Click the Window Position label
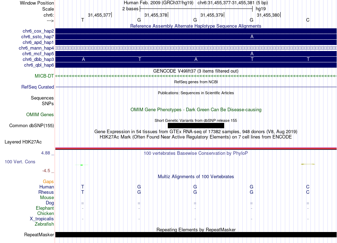Image resolution: width=337 pixels, height=243 pixels. coord(37,3)
